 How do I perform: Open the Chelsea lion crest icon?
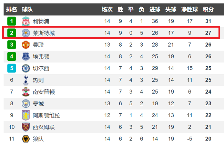click(x=25, y=68)
